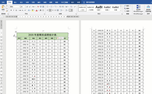Apply the 无间隔 style

tap(91, 8)
